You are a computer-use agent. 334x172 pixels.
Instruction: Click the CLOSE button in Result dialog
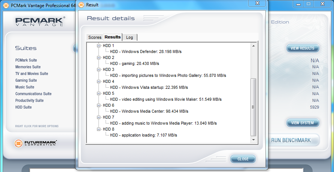pos(243,159)
